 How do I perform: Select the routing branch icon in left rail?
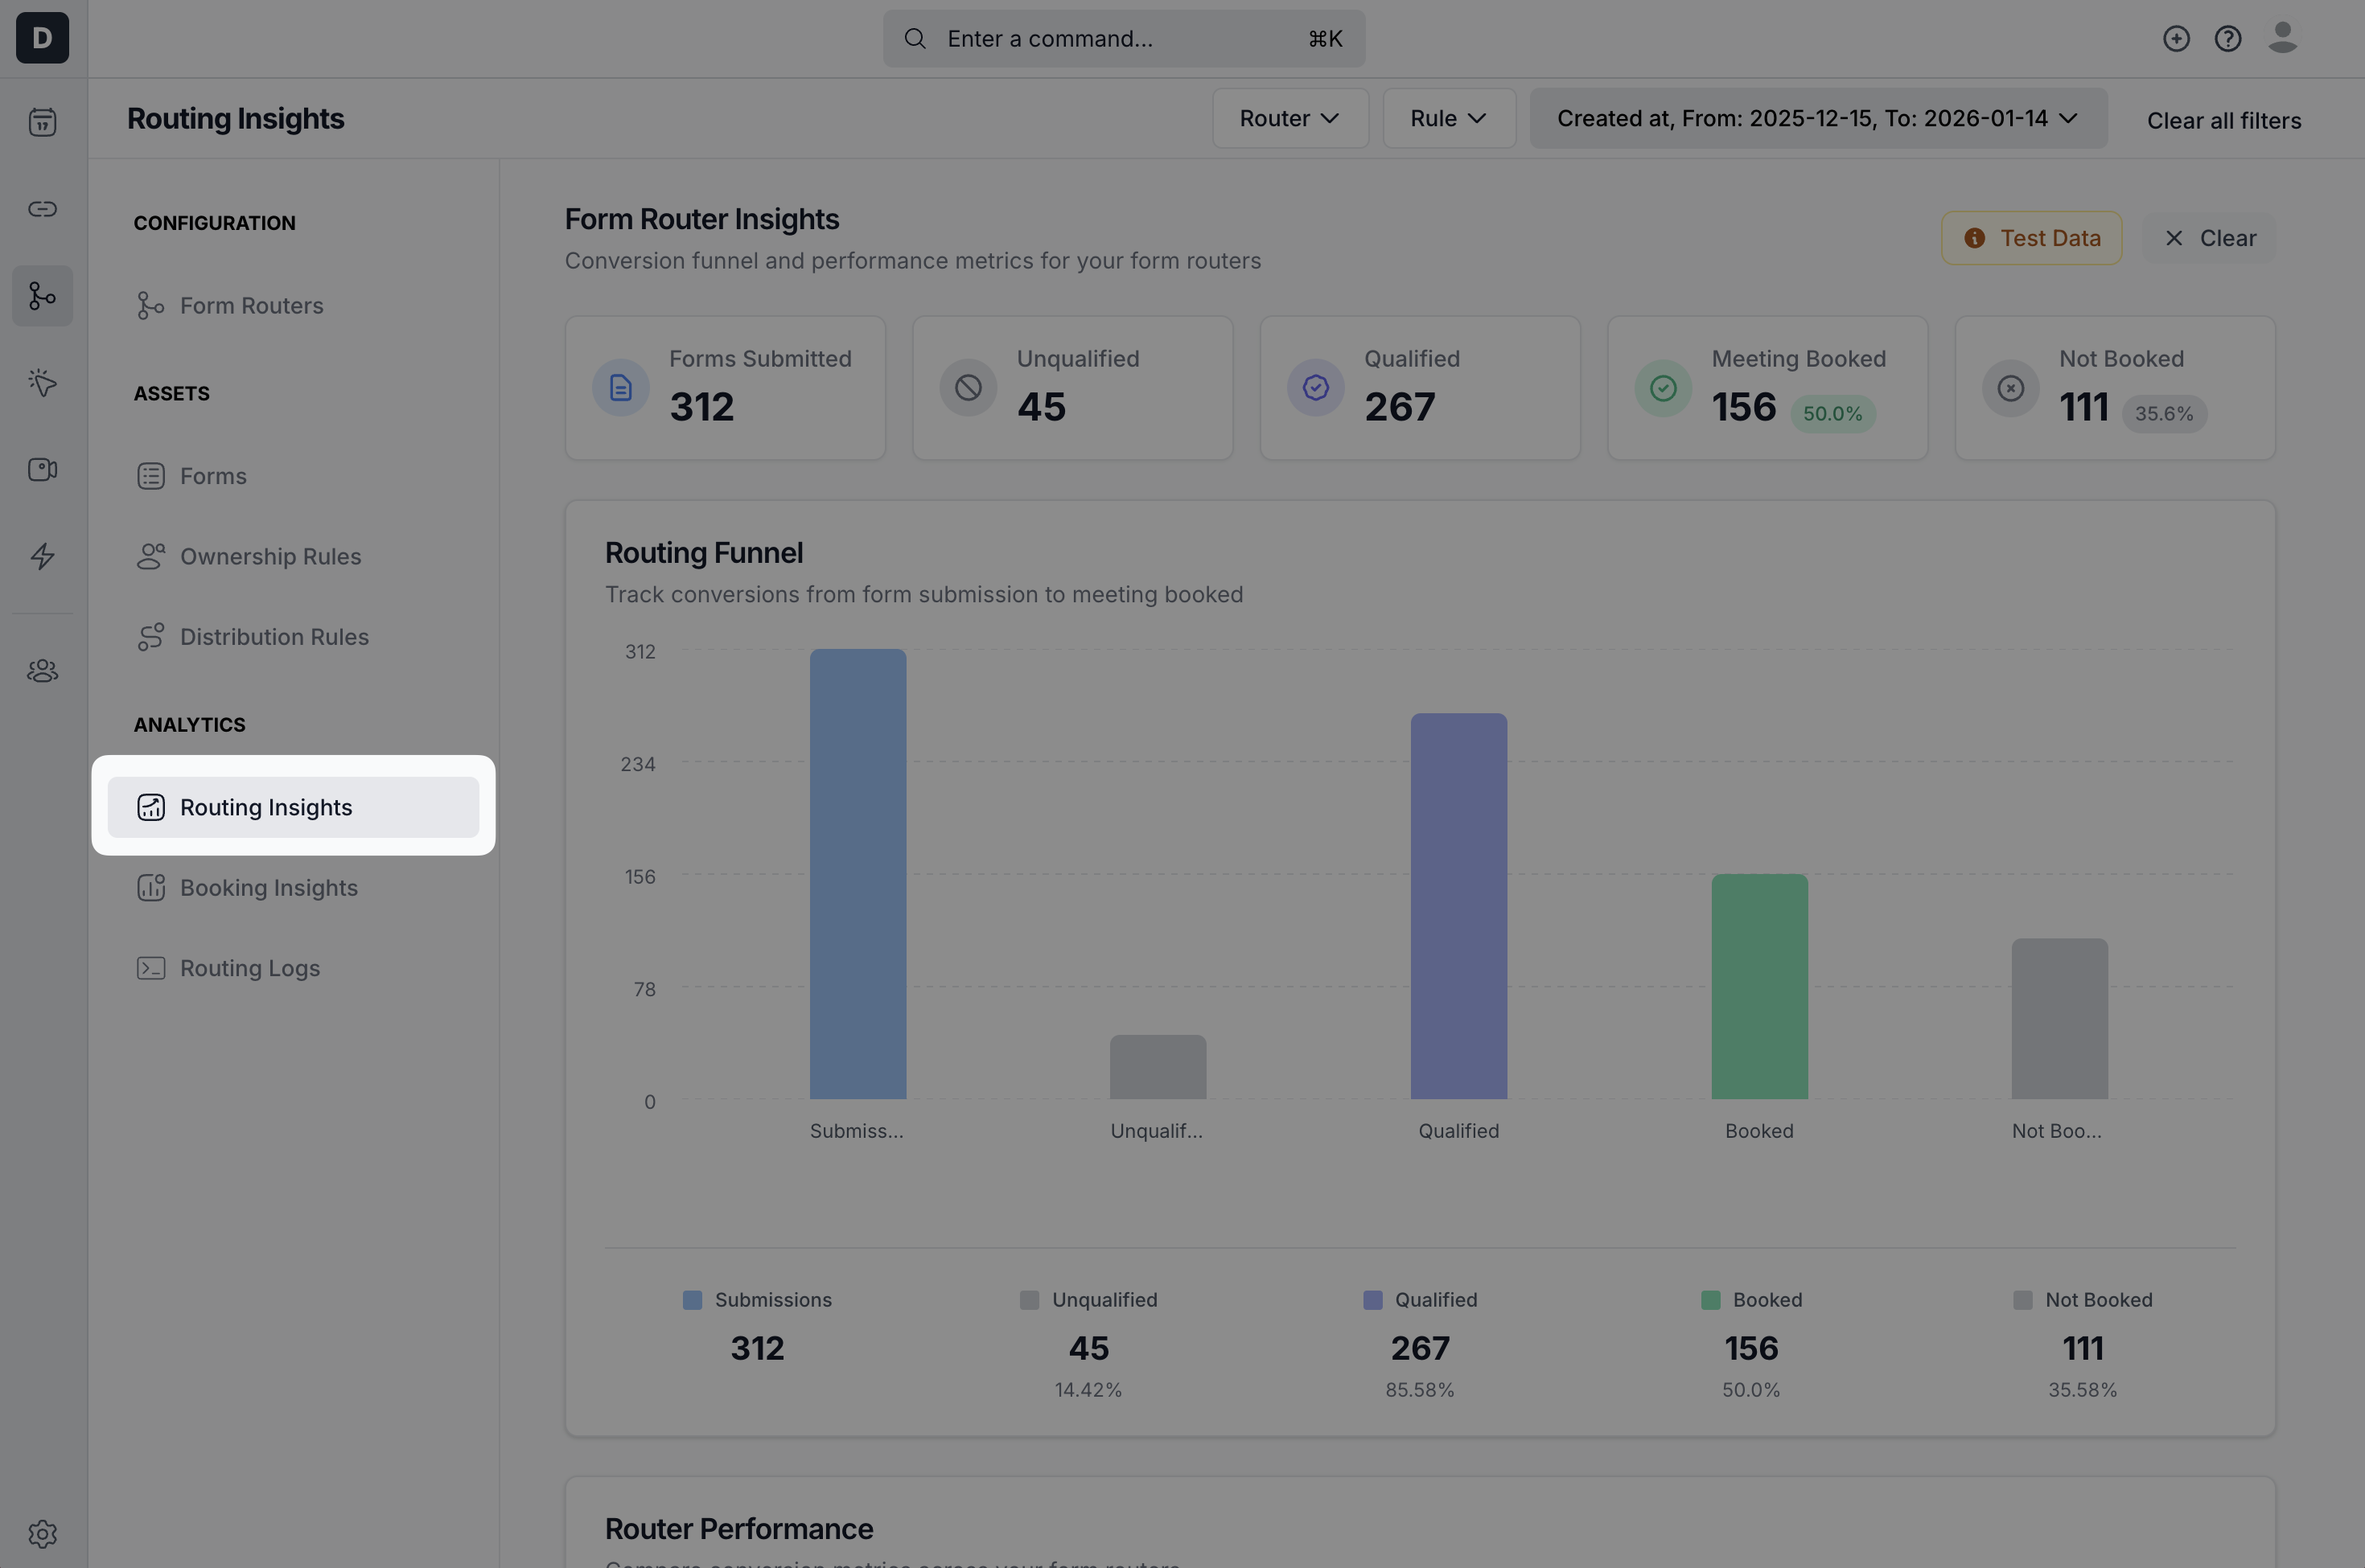click(x=42, y=296)
